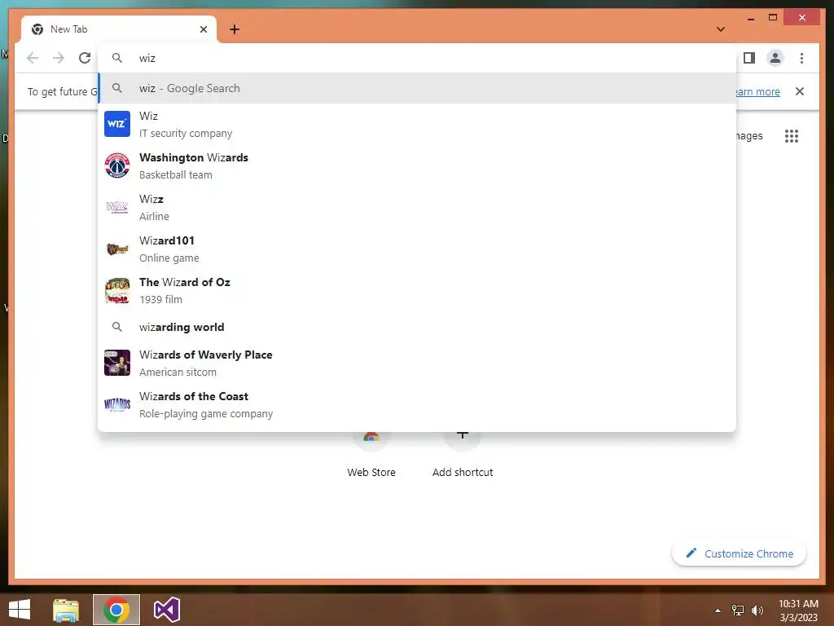Click Customize Chrome button

pyautogui.click(x=739, y=553)
